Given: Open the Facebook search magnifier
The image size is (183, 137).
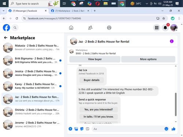Looking at the screenshot, I should 15,28.
